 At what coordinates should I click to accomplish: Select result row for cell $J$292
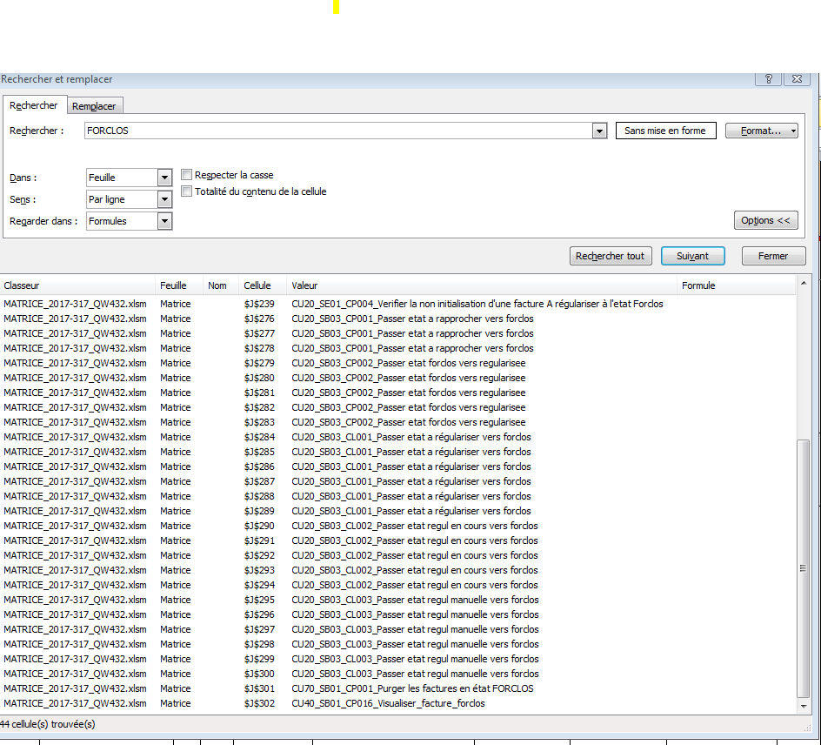pos(398,555)
